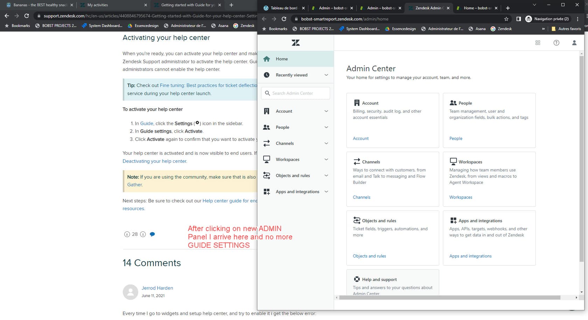Click the Zendesk logo in the sidebar
Image resolution: width=588 pixels, height=320 pixels.
295,43
